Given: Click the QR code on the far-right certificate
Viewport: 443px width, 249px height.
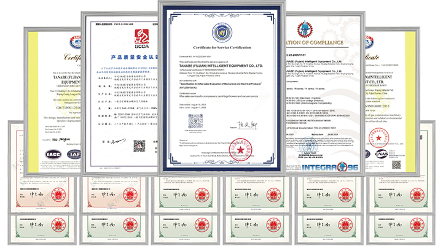Looking at the screenshot, I should click(396, 164).
